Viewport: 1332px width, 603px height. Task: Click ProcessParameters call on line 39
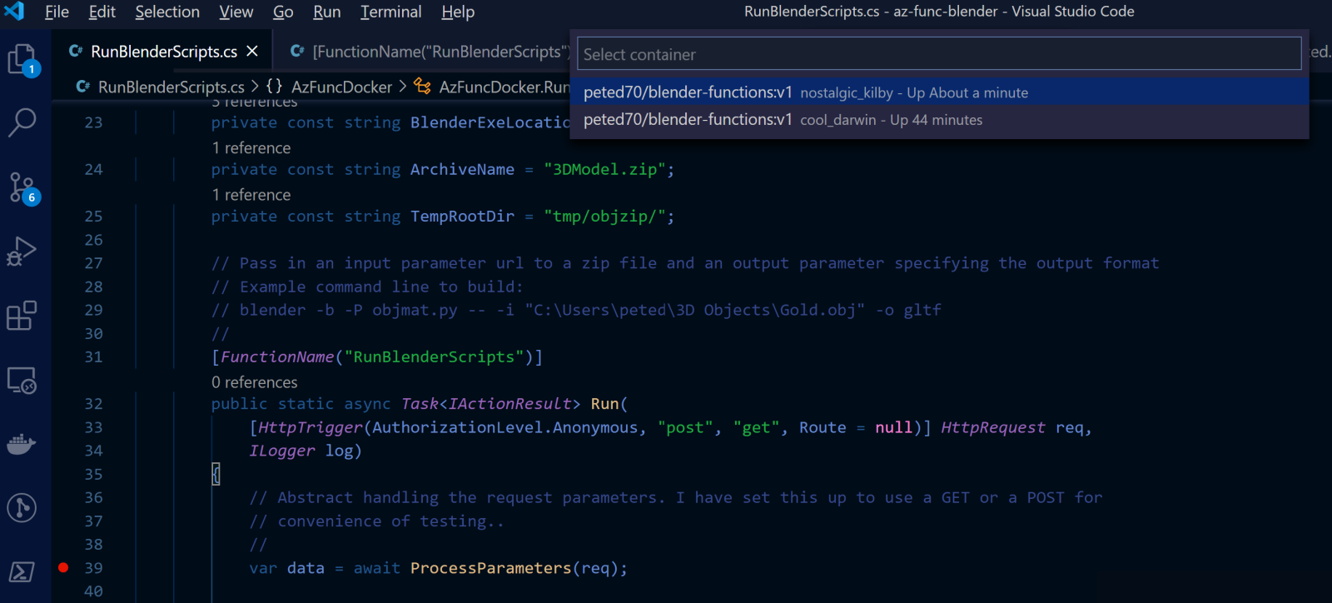490,568
